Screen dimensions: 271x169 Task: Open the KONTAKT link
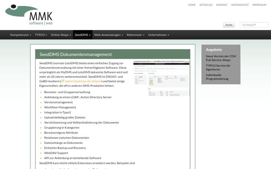click(222, 5)
